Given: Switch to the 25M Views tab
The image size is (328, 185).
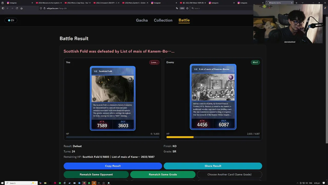Looking at the screenshot, I should [193, 3].
